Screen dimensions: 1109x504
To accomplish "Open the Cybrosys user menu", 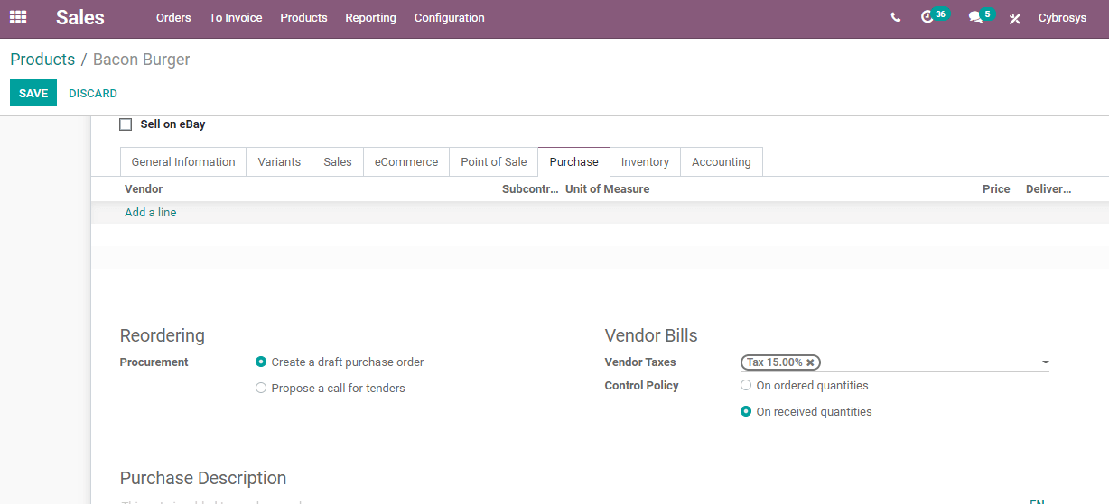I will [x=1062, y=18].
